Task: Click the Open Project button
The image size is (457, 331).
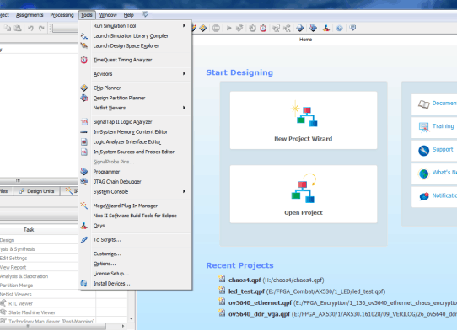Action: click(x=304, y=195)
